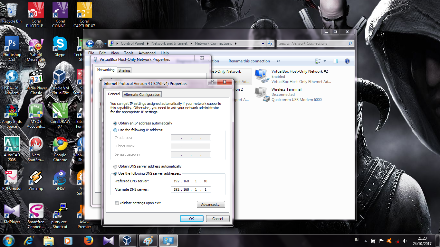Open recent pages dropdown beside navigation arrows
The image size is (440, 247).
105,43
